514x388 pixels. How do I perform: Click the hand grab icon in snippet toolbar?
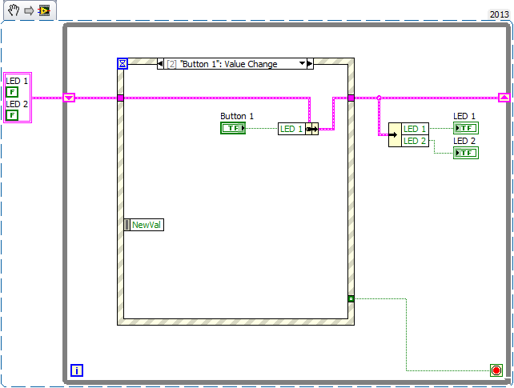14,10
